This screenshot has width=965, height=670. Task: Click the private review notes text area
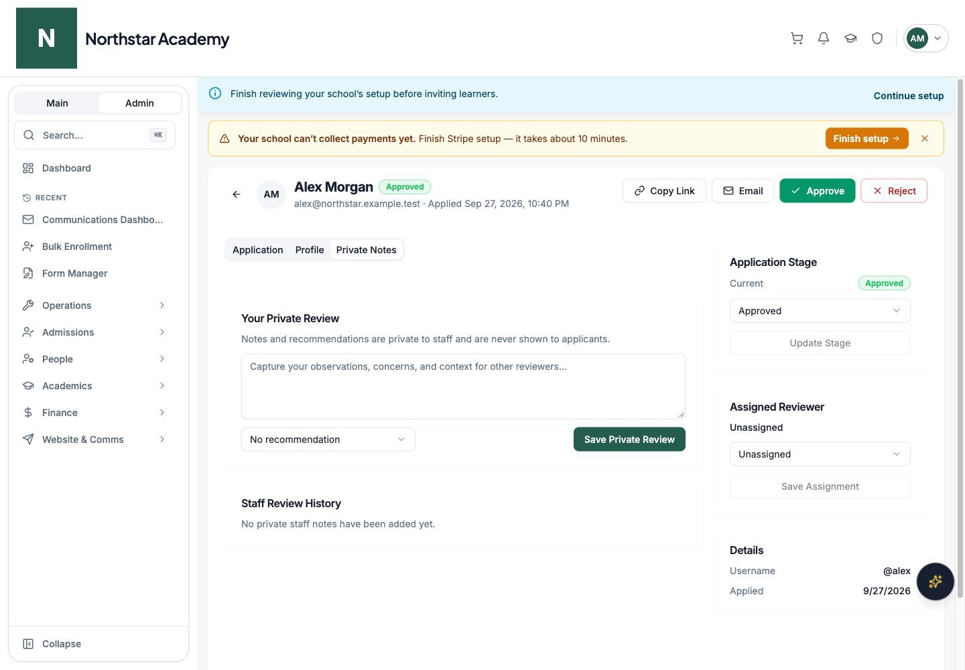[463, 387]
